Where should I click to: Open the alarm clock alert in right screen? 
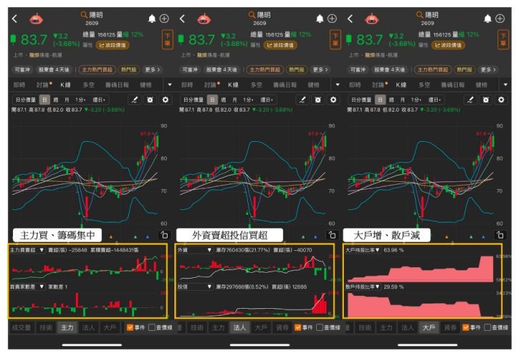pyautogui.click(x=486, y=100)
